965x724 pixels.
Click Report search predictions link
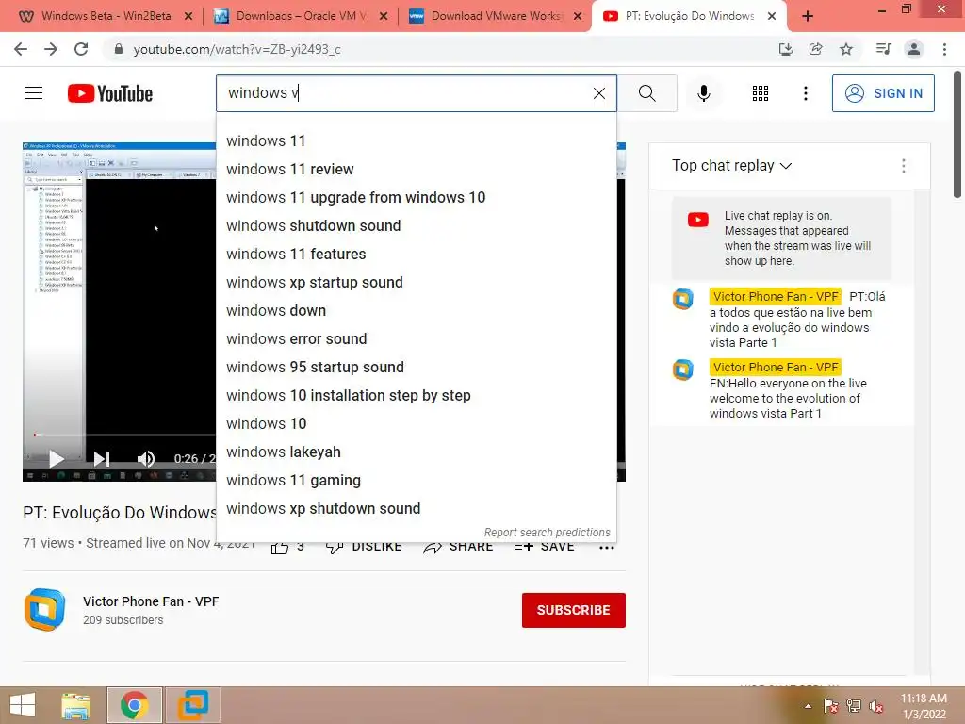point(548,533)
